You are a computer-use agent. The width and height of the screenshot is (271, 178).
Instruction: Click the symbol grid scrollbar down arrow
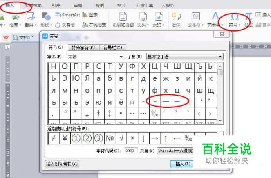220,121
